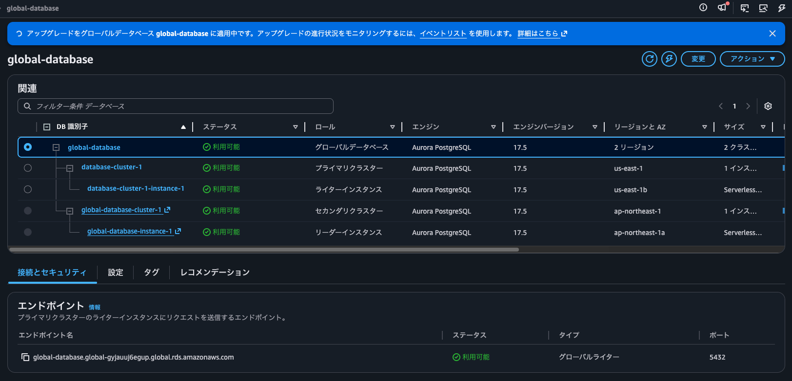Image resolution: width=792 pixels, height=381 pixels.
Task: Focus the フィルター条件 データベース search field
Action: (176, 106)
